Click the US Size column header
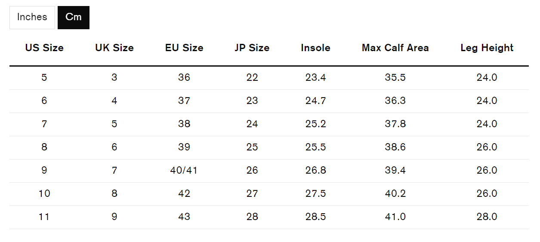The width and height of the screenshot is (540, 242). (x=44, y=48)
